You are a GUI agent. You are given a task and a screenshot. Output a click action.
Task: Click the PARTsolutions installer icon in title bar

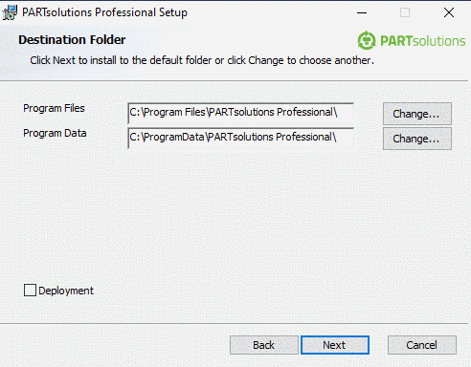click(x=10, y=12)
